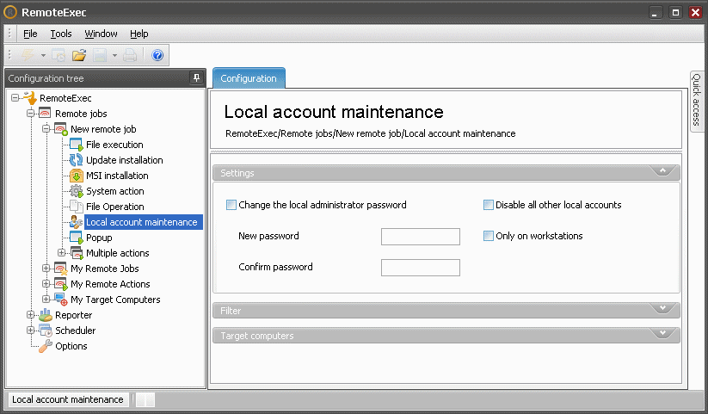Check Disable all other local accounts
Image resolution: width=708 pixels, height=414 pixels.
pyautogui.click(x=488, y=205)
